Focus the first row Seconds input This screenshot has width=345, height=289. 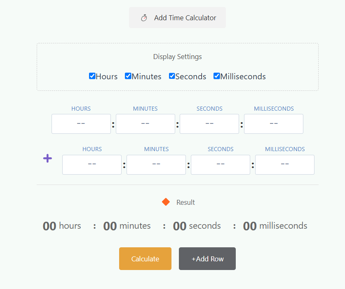(209, 124)
